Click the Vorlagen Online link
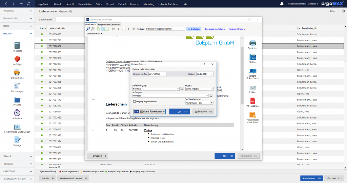This screenshot has width=347, height=183. pos(237,29)
